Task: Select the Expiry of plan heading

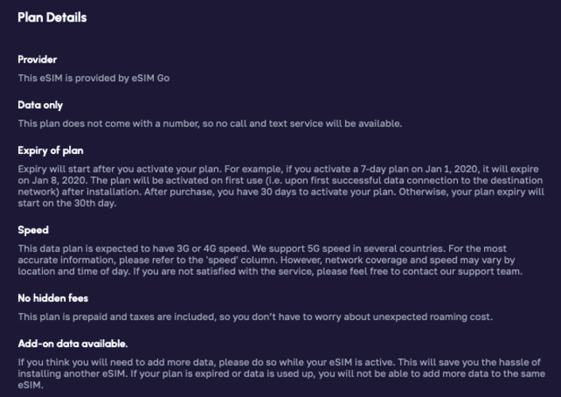Action: click(51, 151)
